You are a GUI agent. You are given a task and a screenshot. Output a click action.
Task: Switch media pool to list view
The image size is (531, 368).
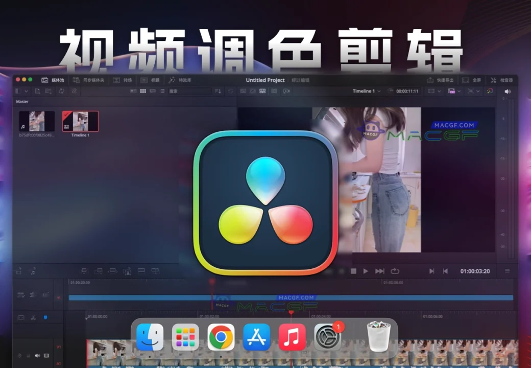[162, 91]
